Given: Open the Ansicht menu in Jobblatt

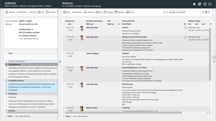Looking at the screenshot, I should pyautogui.click(x=32, y=12).
